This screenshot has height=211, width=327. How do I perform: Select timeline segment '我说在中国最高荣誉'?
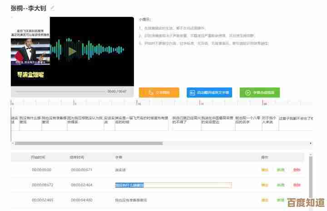(x=218, y=123)
